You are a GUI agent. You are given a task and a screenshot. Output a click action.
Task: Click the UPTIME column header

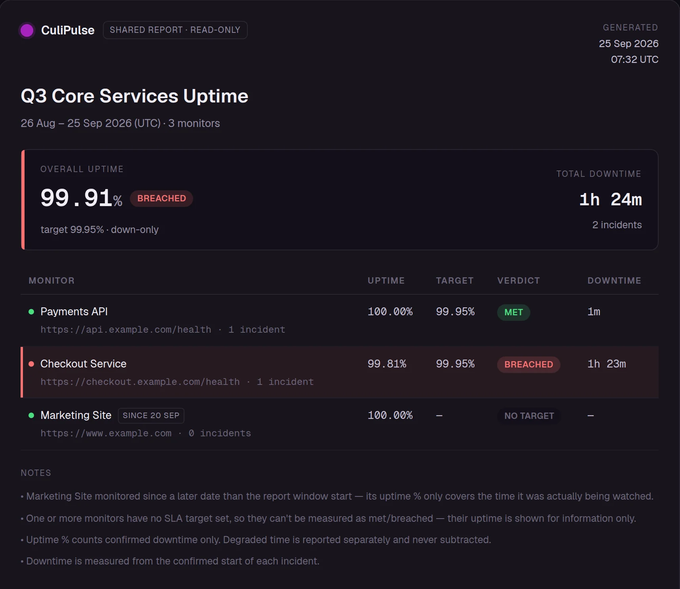[386, 280]
